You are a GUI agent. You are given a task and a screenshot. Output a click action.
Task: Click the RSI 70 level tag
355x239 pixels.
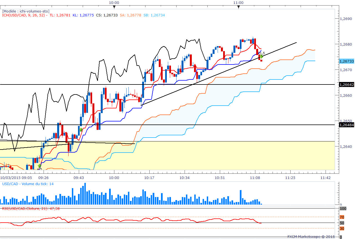342,217
